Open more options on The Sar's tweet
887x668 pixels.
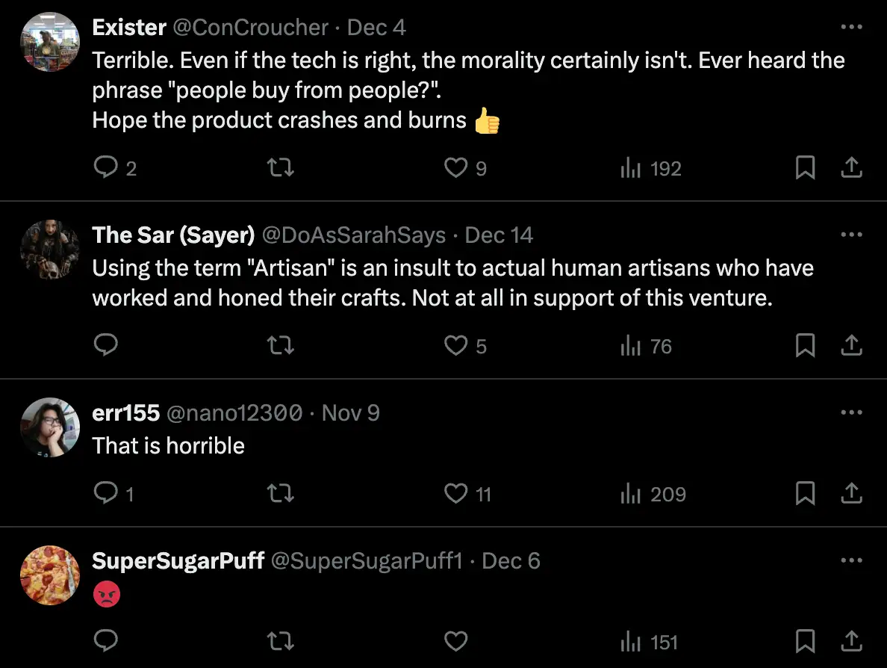pyautogui.click(x=851, y=235)
